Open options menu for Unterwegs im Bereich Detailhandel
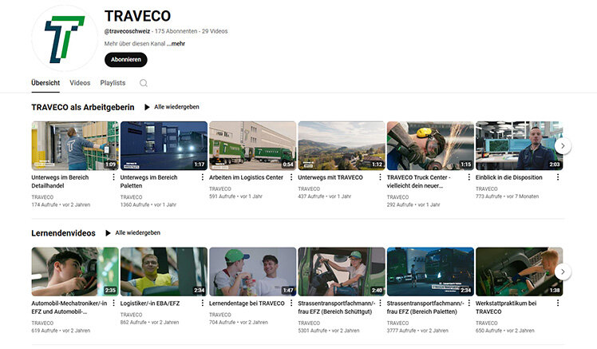Viewport: 597px width, 349px height. [113, 177]
